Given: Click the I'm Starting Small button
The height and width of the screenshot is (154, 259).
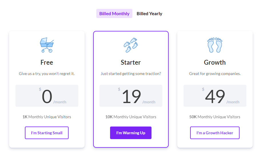Looking at the screenshot, I should tap(47, 133).
